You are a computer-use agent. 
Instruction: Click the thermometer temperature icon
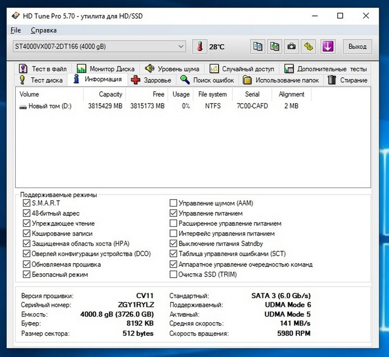click(200, 46)
